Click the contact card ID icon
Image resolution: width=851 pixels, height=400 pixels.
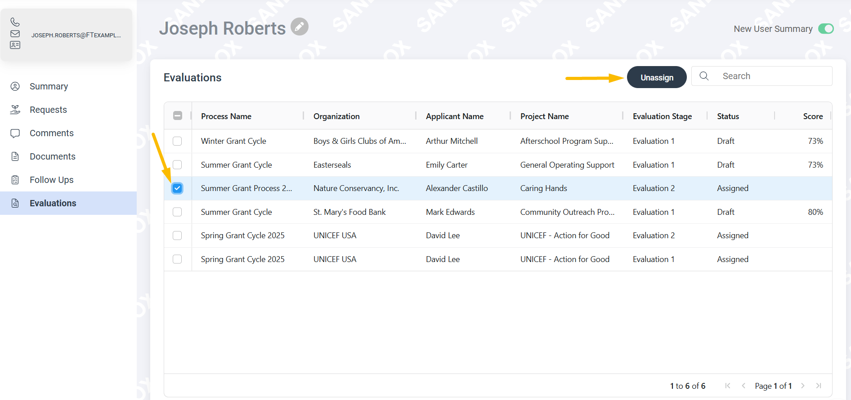(15, 45)
